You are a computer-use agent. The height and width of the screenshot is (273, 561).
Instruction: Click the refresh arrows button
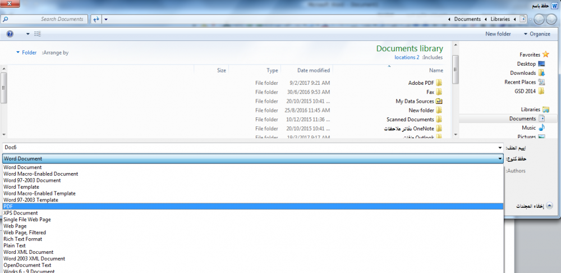click(96, 19)
